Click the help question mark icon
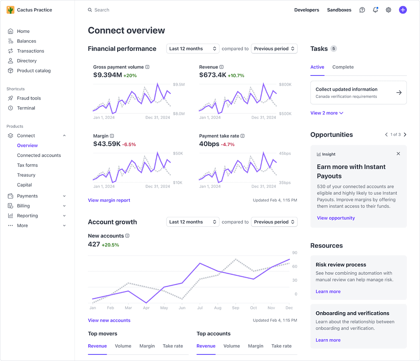This screenshot has width=420, height=361. 362,9
